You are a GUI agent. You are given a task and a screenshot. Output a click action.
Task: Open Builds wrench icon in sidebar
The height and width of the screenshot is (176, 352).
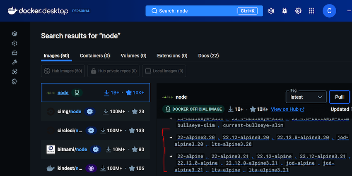coord(14,62)
